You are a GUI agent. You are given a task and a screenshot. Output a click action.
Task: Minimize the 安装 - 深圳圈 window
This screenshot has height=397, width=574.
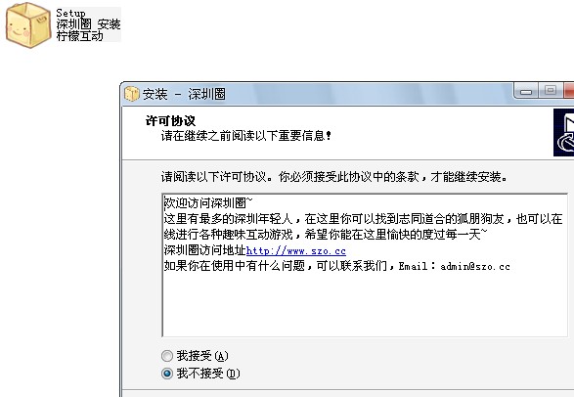pyautogui.click(x=526, y=91)
